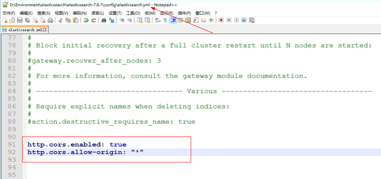
Task: Open Folder as Workspace toolbar icon
Action: click(203, 20)
